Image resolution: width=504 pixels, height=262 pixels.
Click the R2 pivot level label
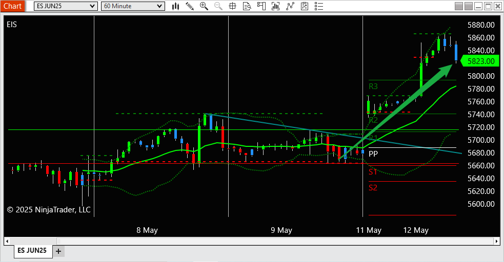pyautogui.click(x=373, y=120)
